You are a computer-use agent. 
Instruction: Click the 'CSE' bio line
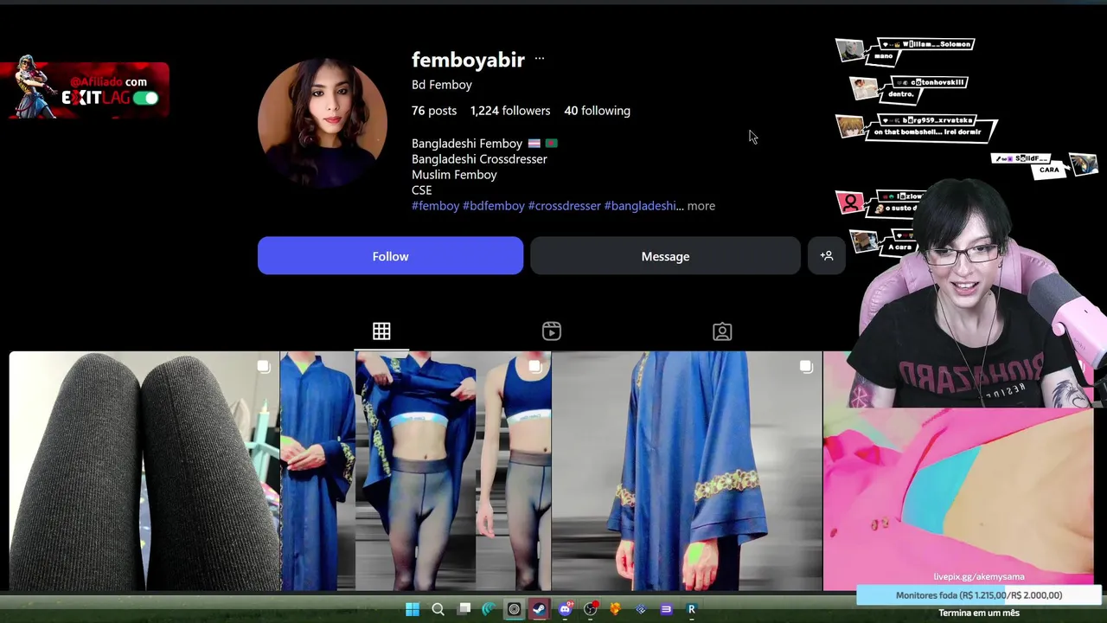point(421,190)
